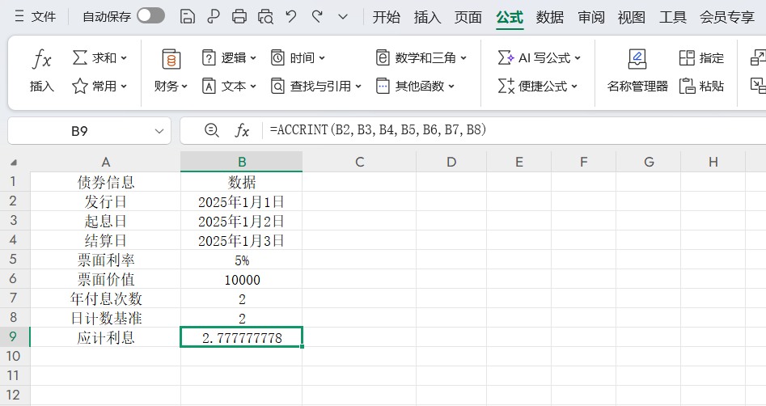766x406 pixels.
Task: Go to the 审阅 tab
Action: pyautogui.click(x=591, y=18)
